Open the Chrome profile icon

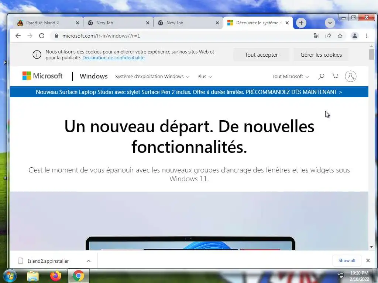pos(355,36)
